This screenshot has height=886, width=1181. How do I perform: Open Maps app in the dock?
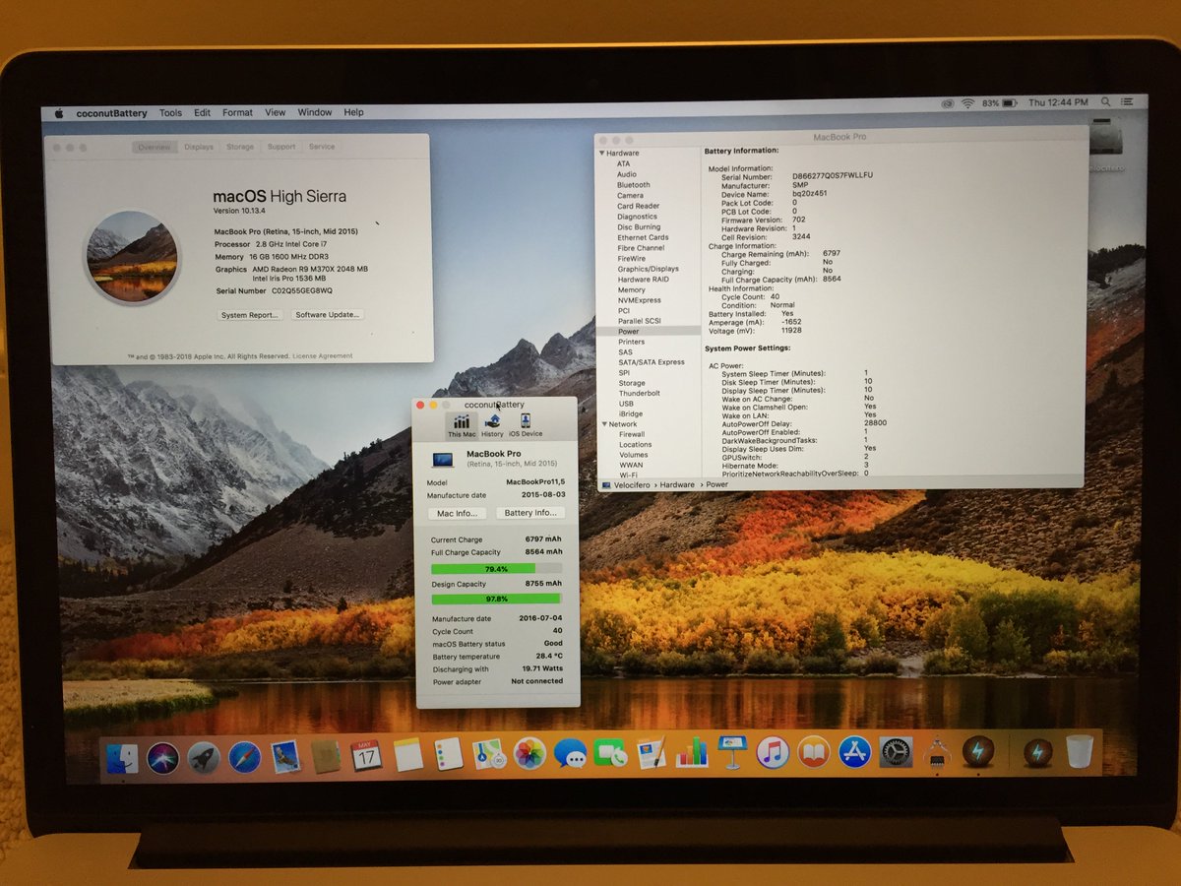[488, 755]
